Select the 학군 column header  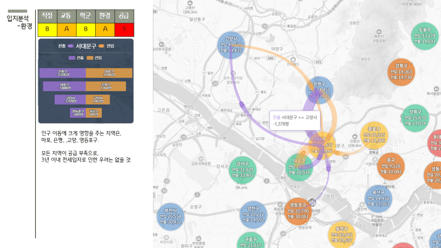point(86,16)
